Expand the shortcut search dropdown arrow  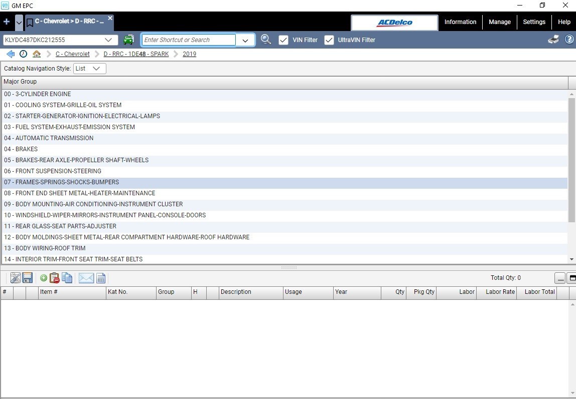(x=245, y=41)
